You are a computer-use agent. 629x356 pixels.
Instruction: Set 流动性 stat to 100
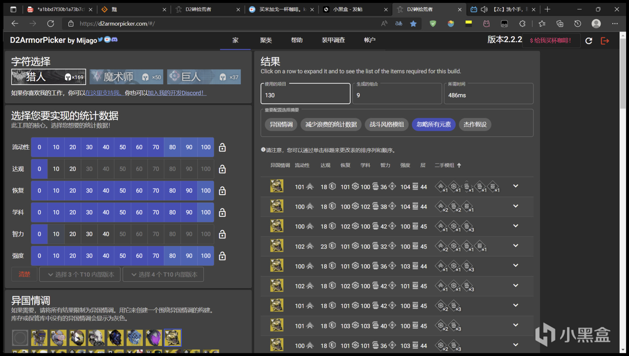coord(206,147)
